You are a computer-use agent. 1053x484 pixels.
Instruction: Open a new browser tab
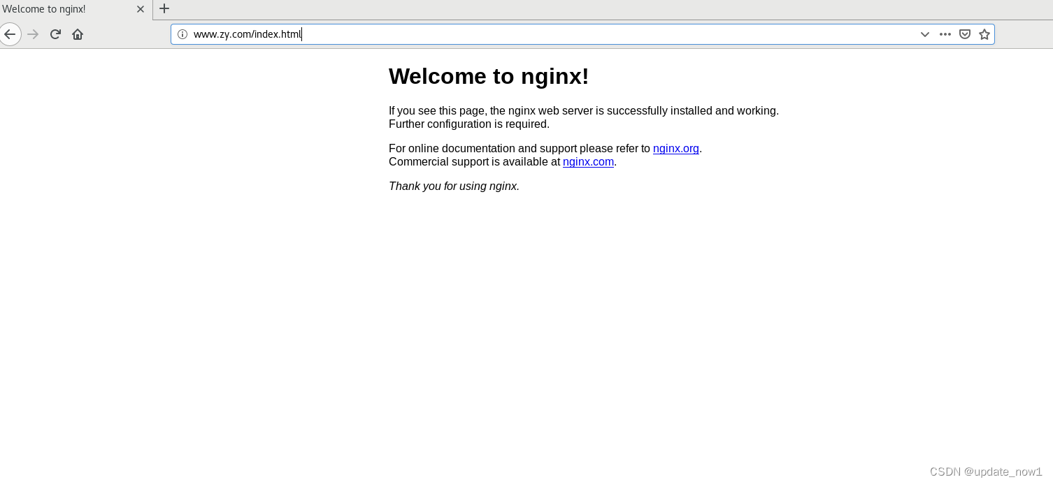pyautogui.click(x=164, y=9)
